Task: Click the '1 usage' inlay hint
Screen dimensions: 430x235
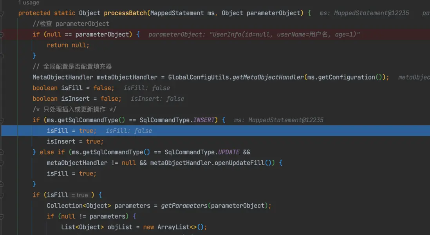Action: pos(29,3)
